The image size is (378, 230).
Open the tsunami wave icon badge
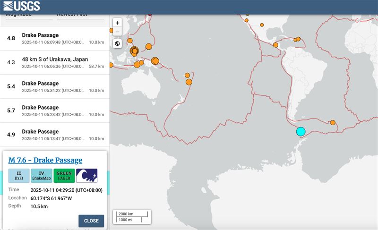[x=87, y=176]
